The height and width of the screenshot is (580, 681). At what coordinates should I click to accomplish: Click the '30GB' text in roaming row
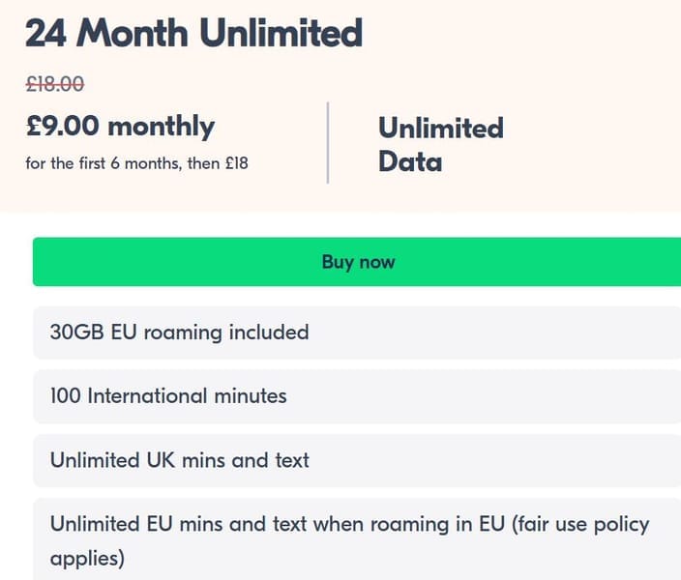coord(76,333)
